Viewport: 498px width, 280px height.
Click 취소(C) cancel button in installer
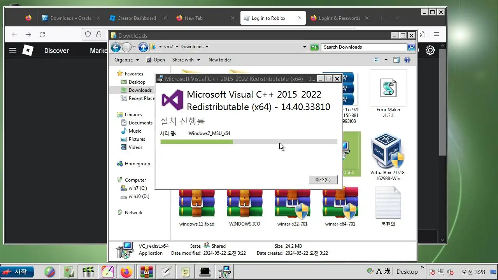point(323,180)
